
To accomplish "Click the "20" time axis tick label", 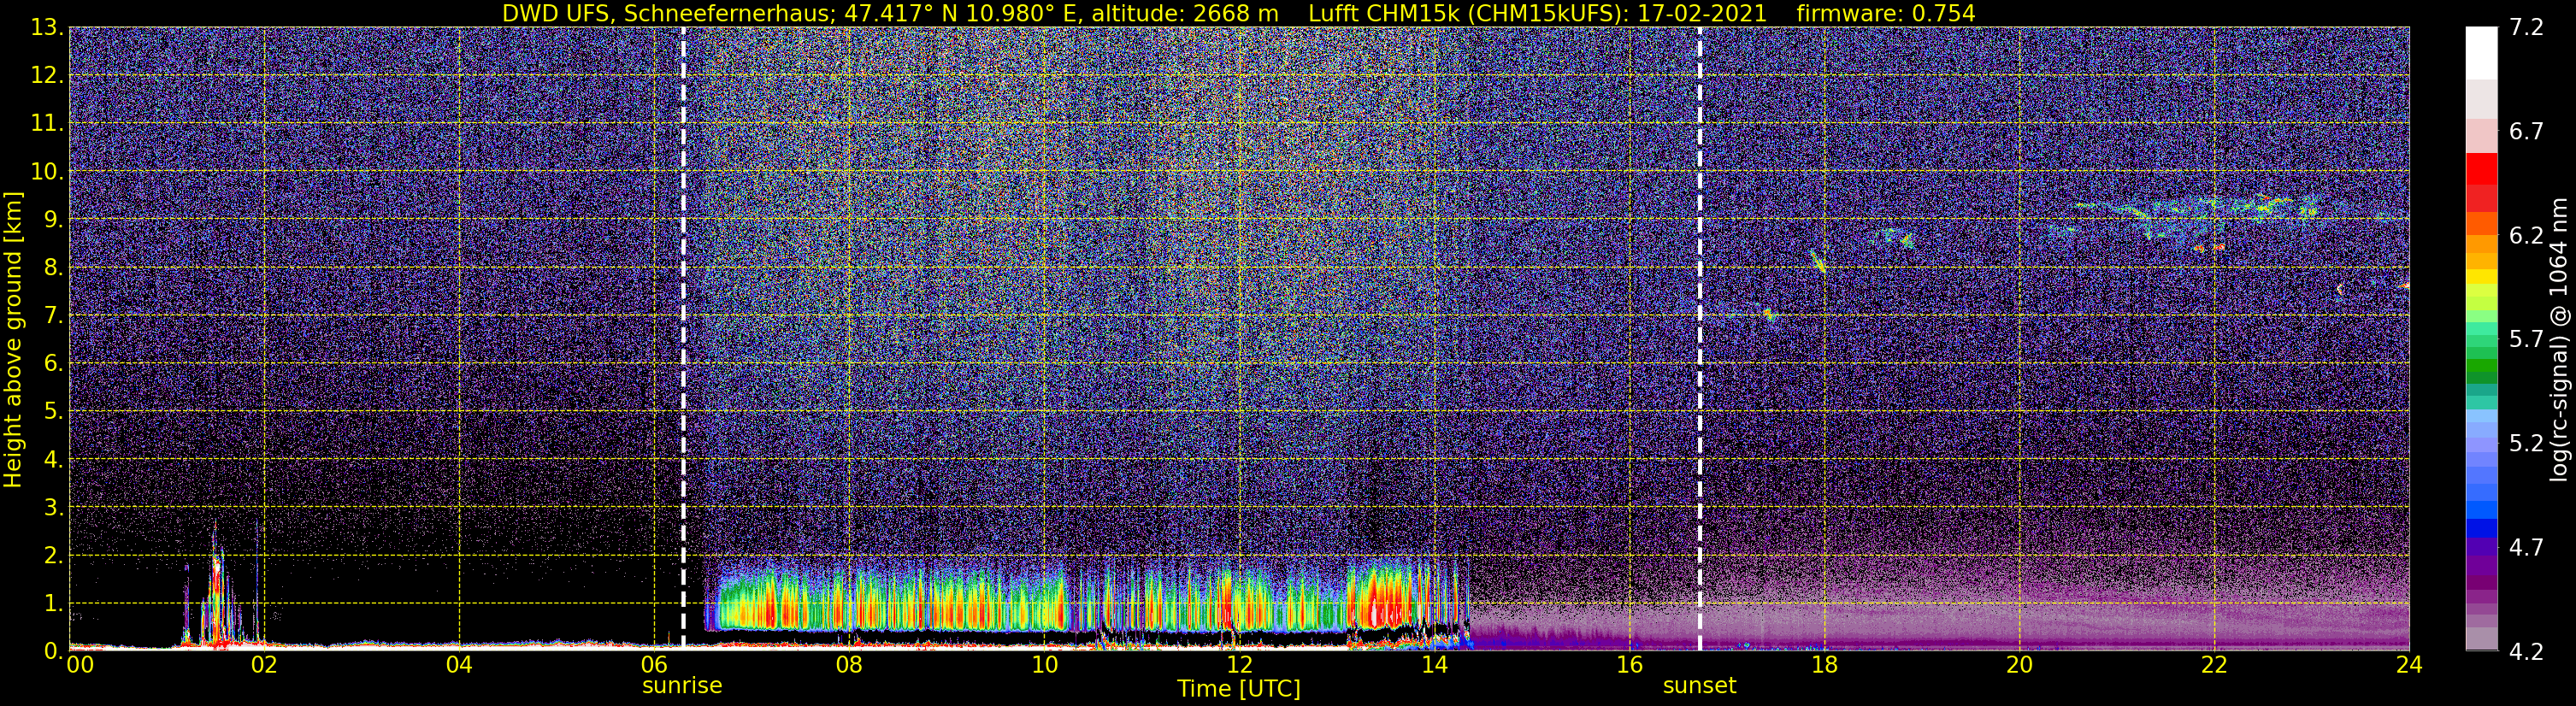I will 2019,664.
